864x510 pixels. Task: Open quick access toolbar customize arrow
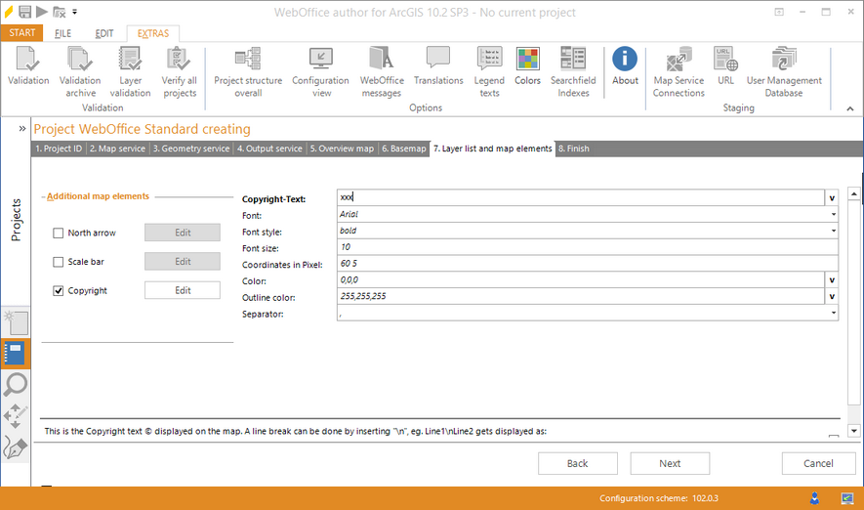tap(74, 12)
